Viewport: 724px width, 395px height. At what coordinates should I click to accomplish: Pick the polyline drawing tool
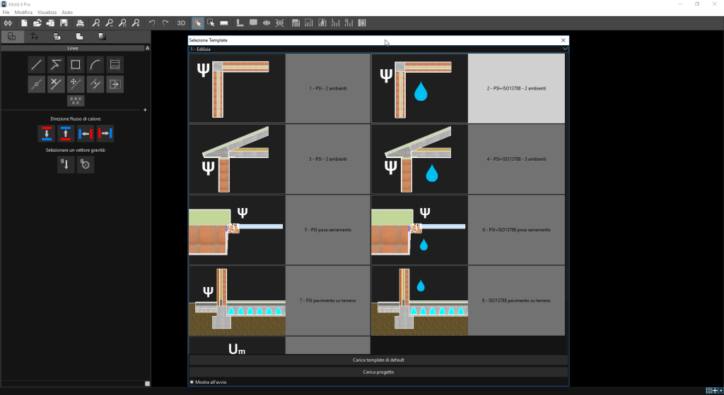click(x=56, y=65)
